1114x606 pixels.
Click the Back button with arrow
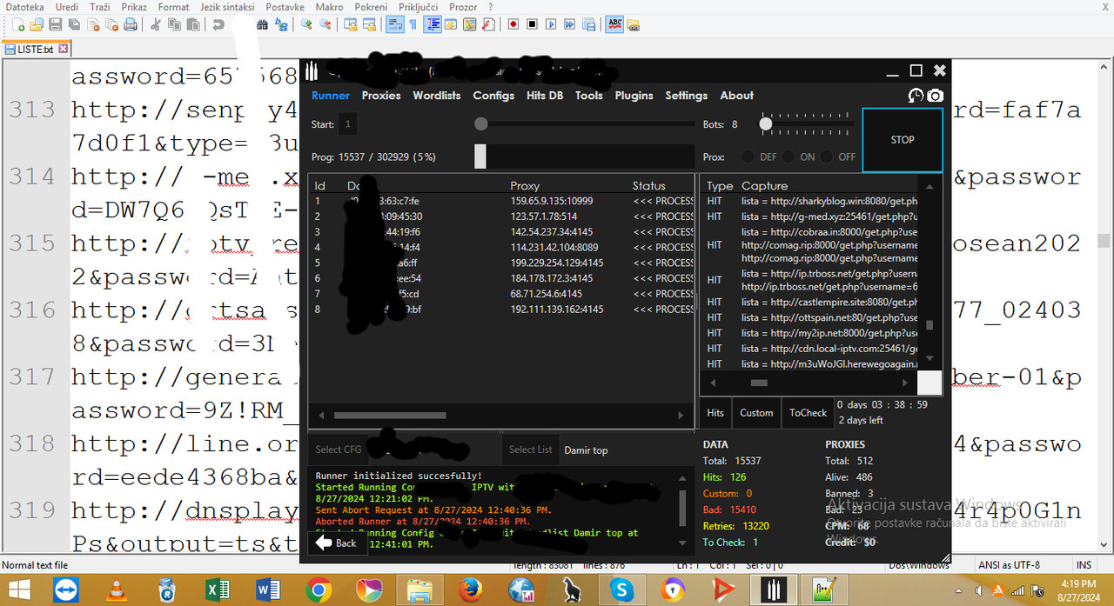[336, 543]
